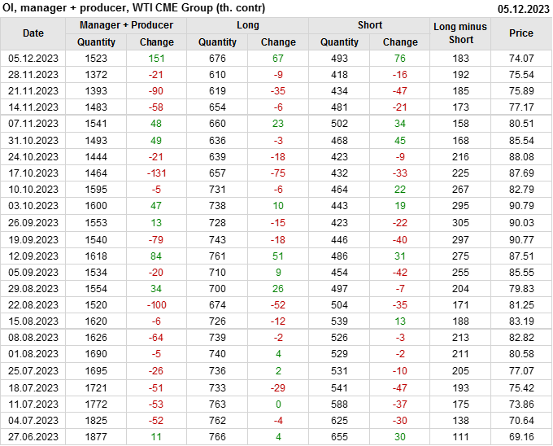Click the Long minus Short header

pos(460,33)
